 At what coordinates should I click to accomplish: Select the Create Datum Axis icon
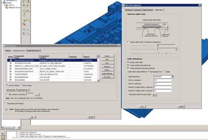coord(28,30)
